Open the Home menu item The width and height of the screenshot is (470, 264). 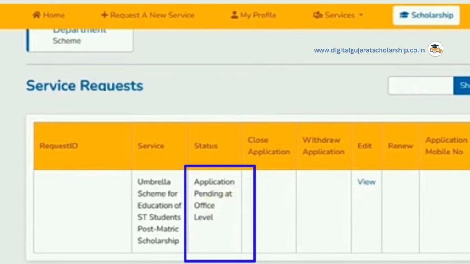[48, 15]
